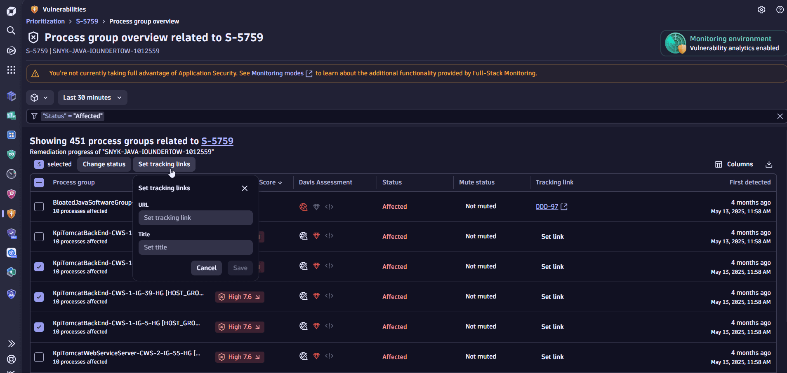Open the S-5759 link in the heading
The image size is (787, 373).
point(217,141)
